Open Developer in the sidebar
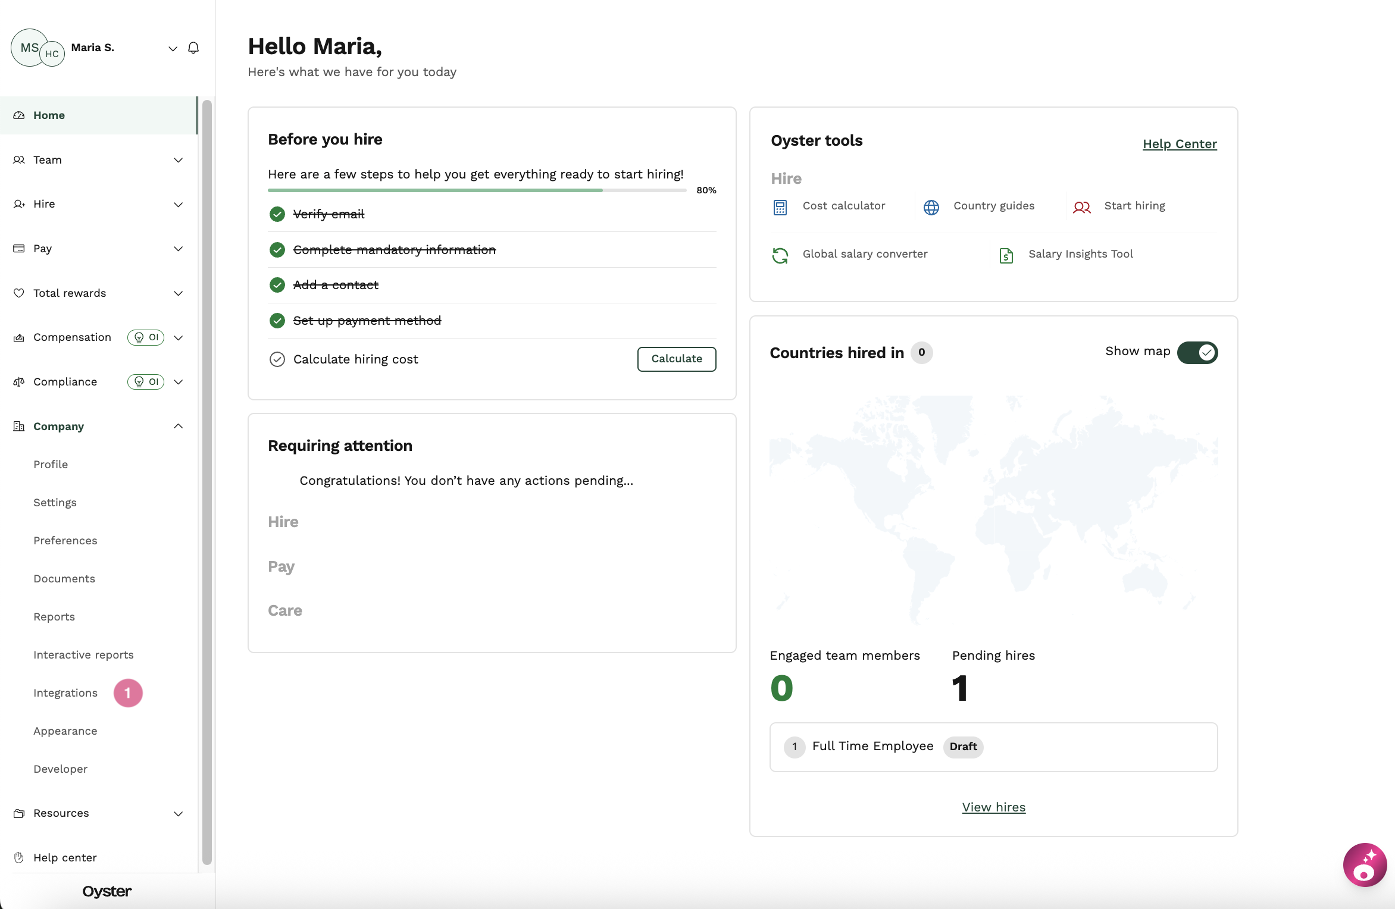 61,769
